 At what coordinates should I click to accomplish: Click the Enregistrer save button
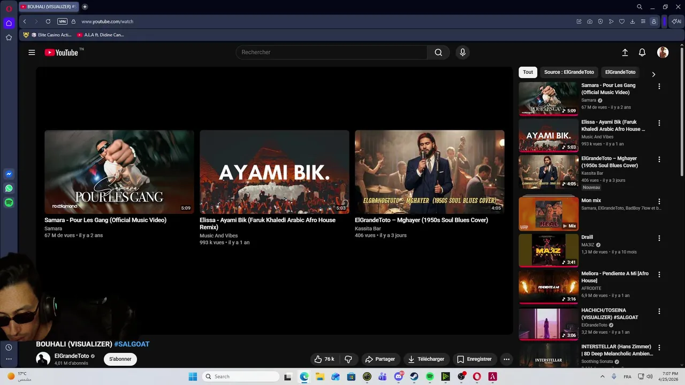pyautogui.click(x=474, y=359)
